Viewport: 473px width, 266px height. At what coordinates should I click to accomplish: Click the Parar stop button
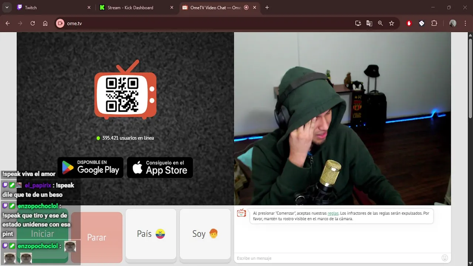click(x=96, y=237)
